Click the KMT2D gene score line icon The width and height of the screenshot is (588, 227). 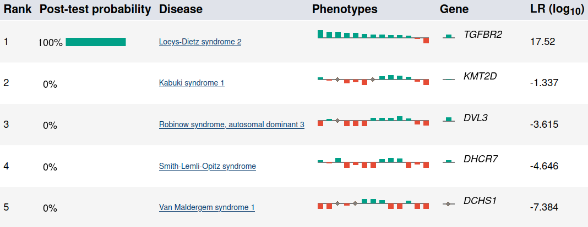tap(449, 80)
